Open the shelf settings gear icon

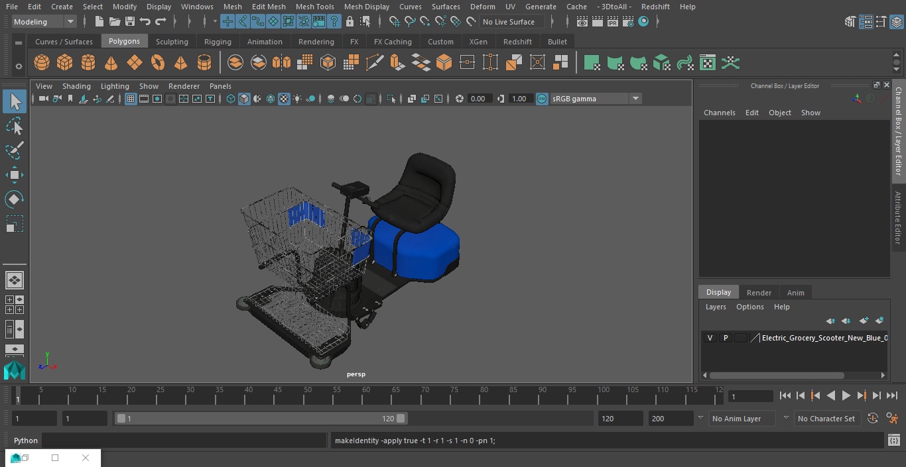[19, 66]
